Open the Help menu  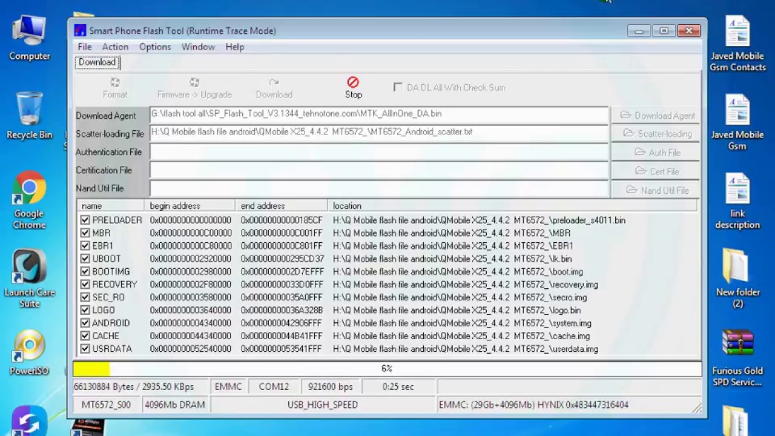[235, 47]
